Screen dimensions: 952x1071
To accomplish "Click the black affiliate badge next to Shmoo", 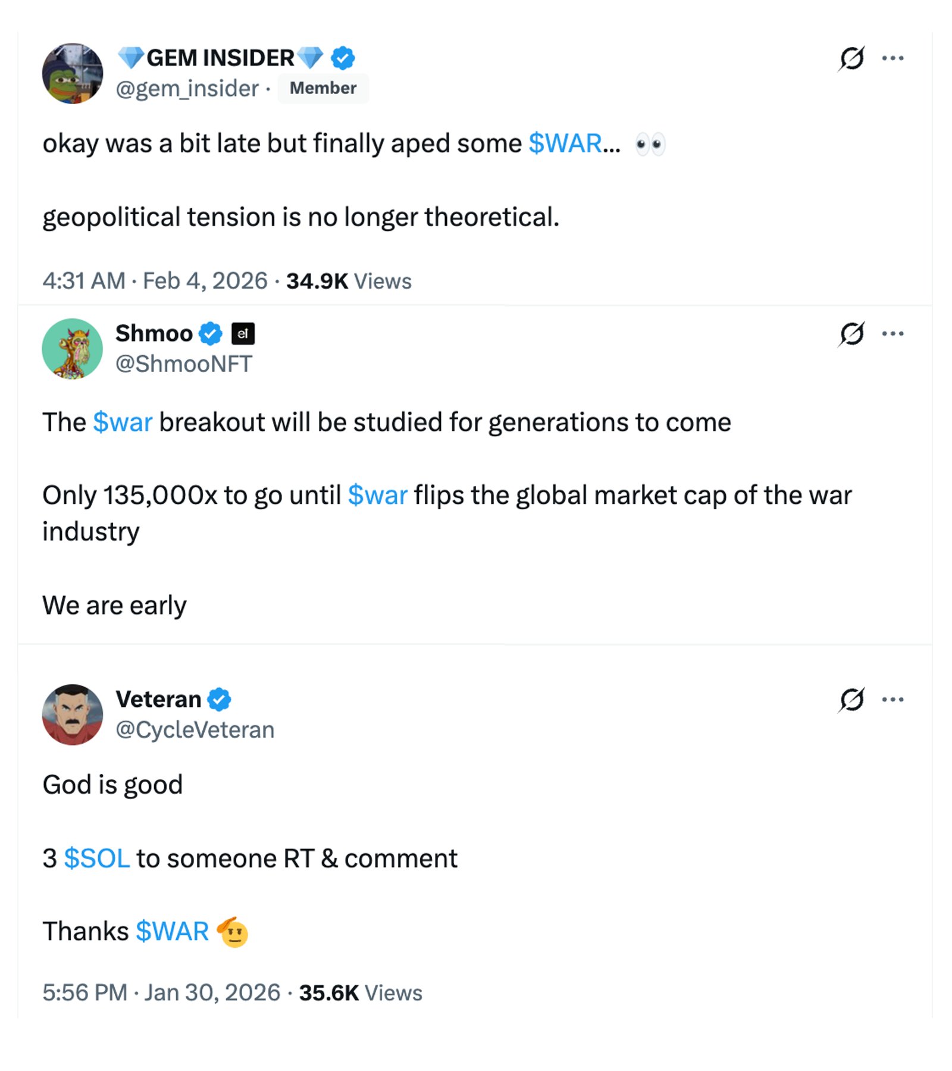I will (x=243, y=334).
